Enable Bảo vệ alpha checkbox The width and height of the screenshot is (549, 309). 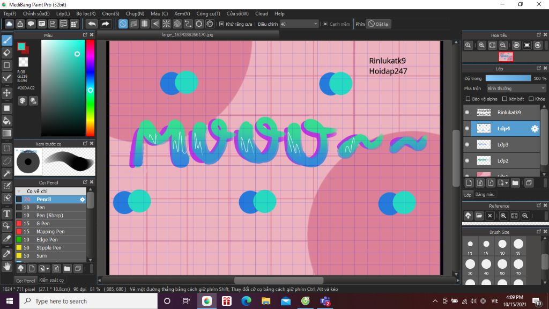[468, 99]
